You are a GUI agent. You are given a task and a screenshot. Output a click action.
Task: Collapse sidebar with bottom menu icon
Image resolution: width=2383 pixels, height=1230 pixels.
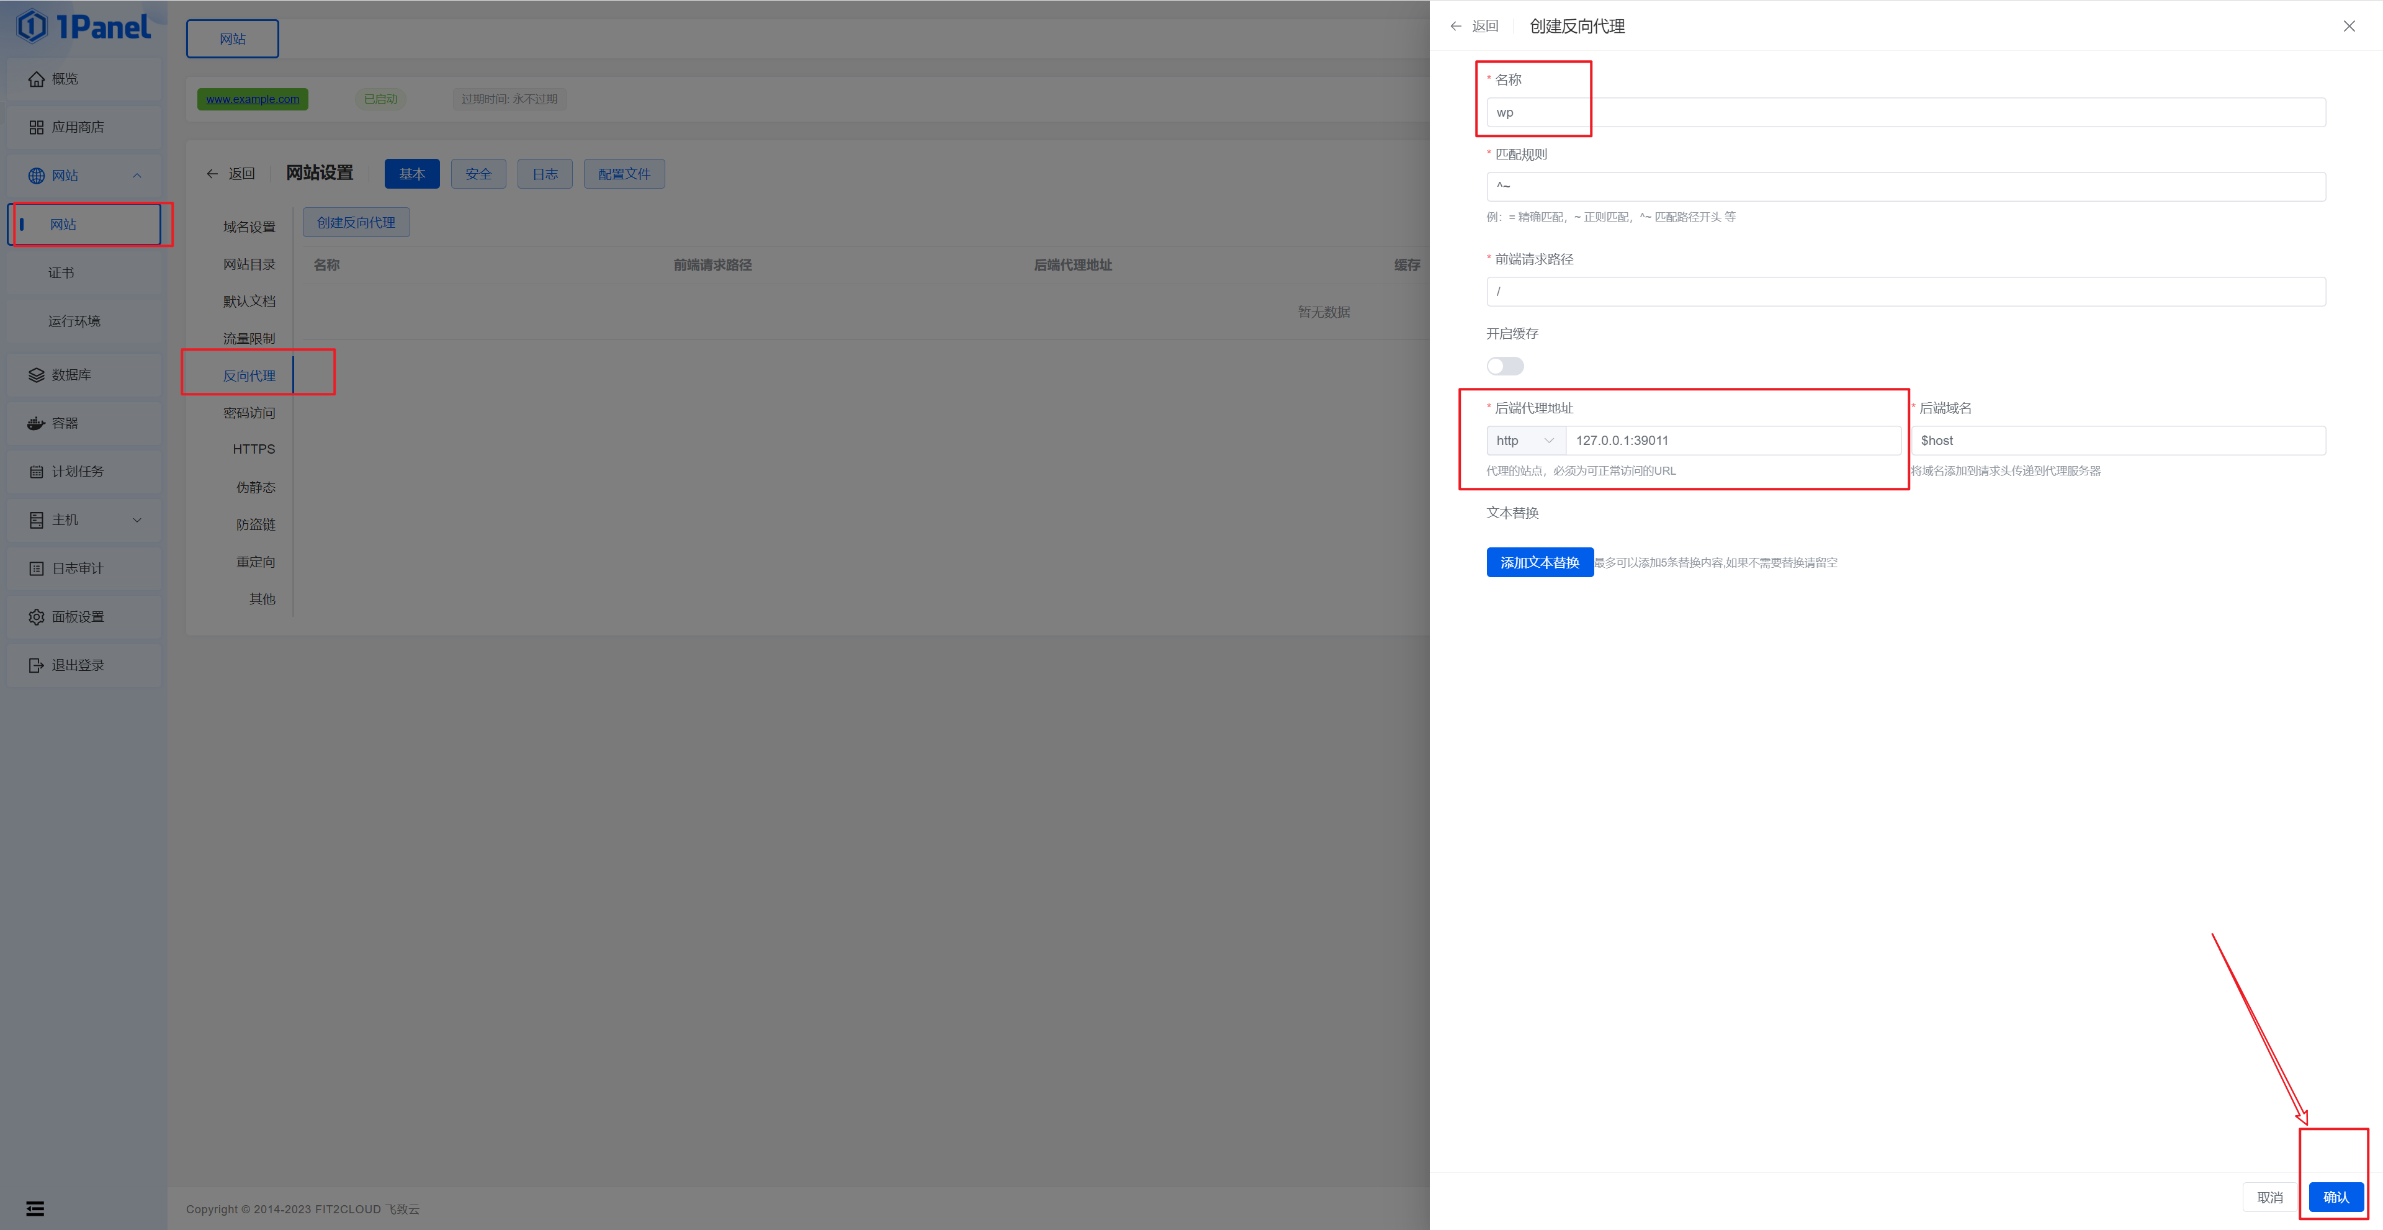click(x=35, y=1209)
